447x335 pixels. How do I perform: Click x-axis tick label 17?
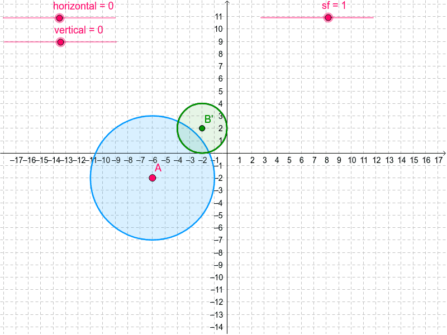point(439,160)
